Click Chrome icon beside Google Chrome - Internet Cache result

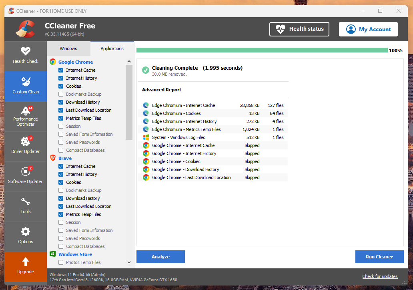[x=146, y=145]
